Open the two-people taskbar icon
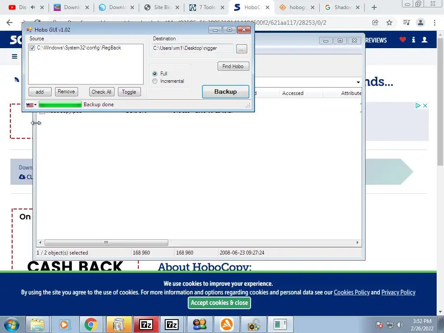 pos(199,324)
